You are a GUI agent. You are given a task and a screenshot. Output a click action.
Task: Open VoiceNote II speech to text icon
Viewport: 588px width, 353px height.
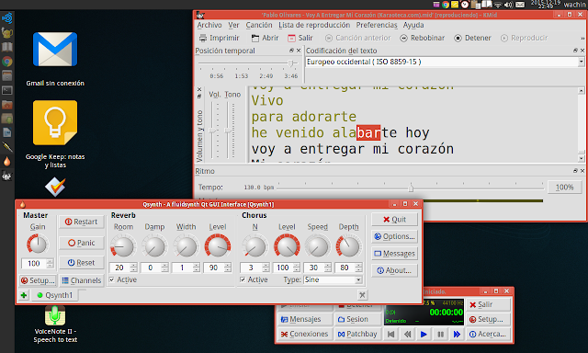tap(55, 325)
